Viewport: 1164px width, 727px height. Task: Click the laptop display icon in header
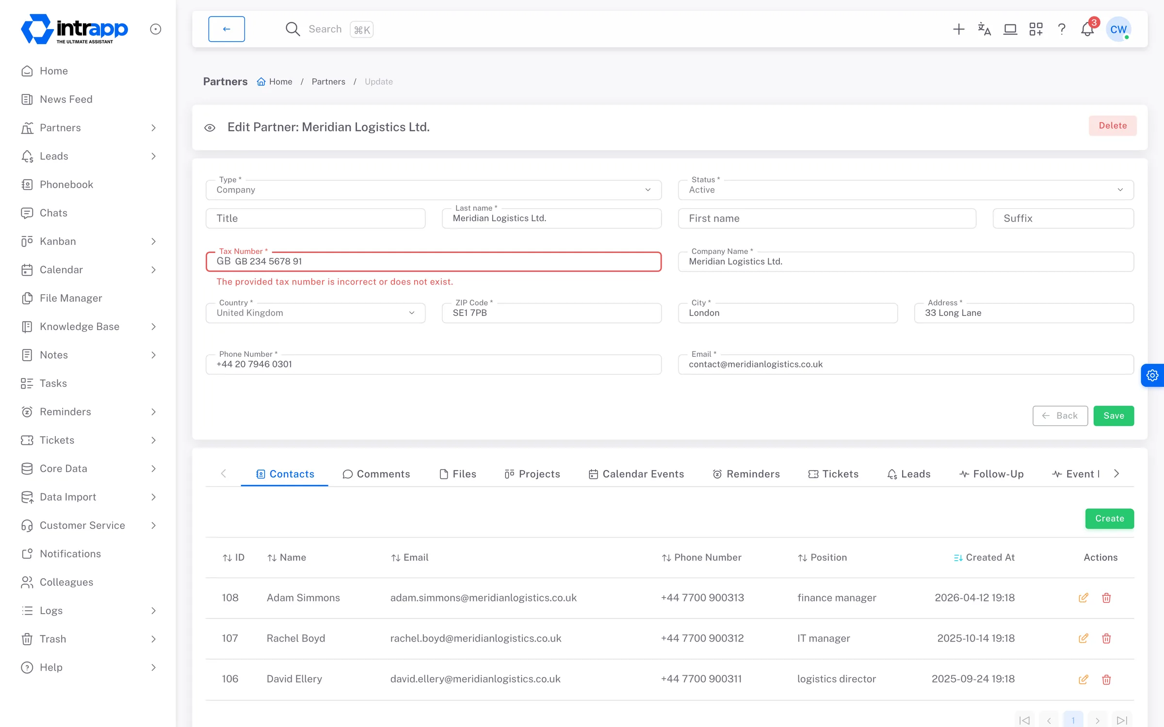click(x=1010, y=29)
